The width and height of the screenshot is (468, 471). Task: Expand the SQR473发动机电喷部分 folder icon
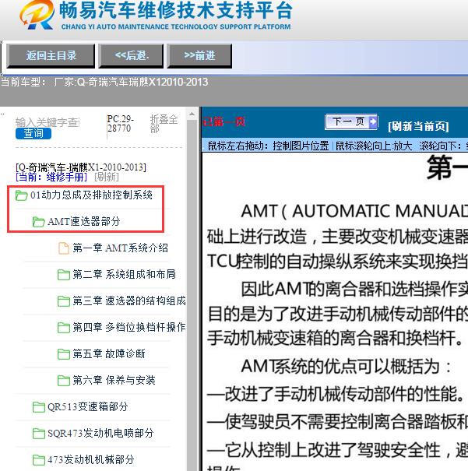click(38, 434)
